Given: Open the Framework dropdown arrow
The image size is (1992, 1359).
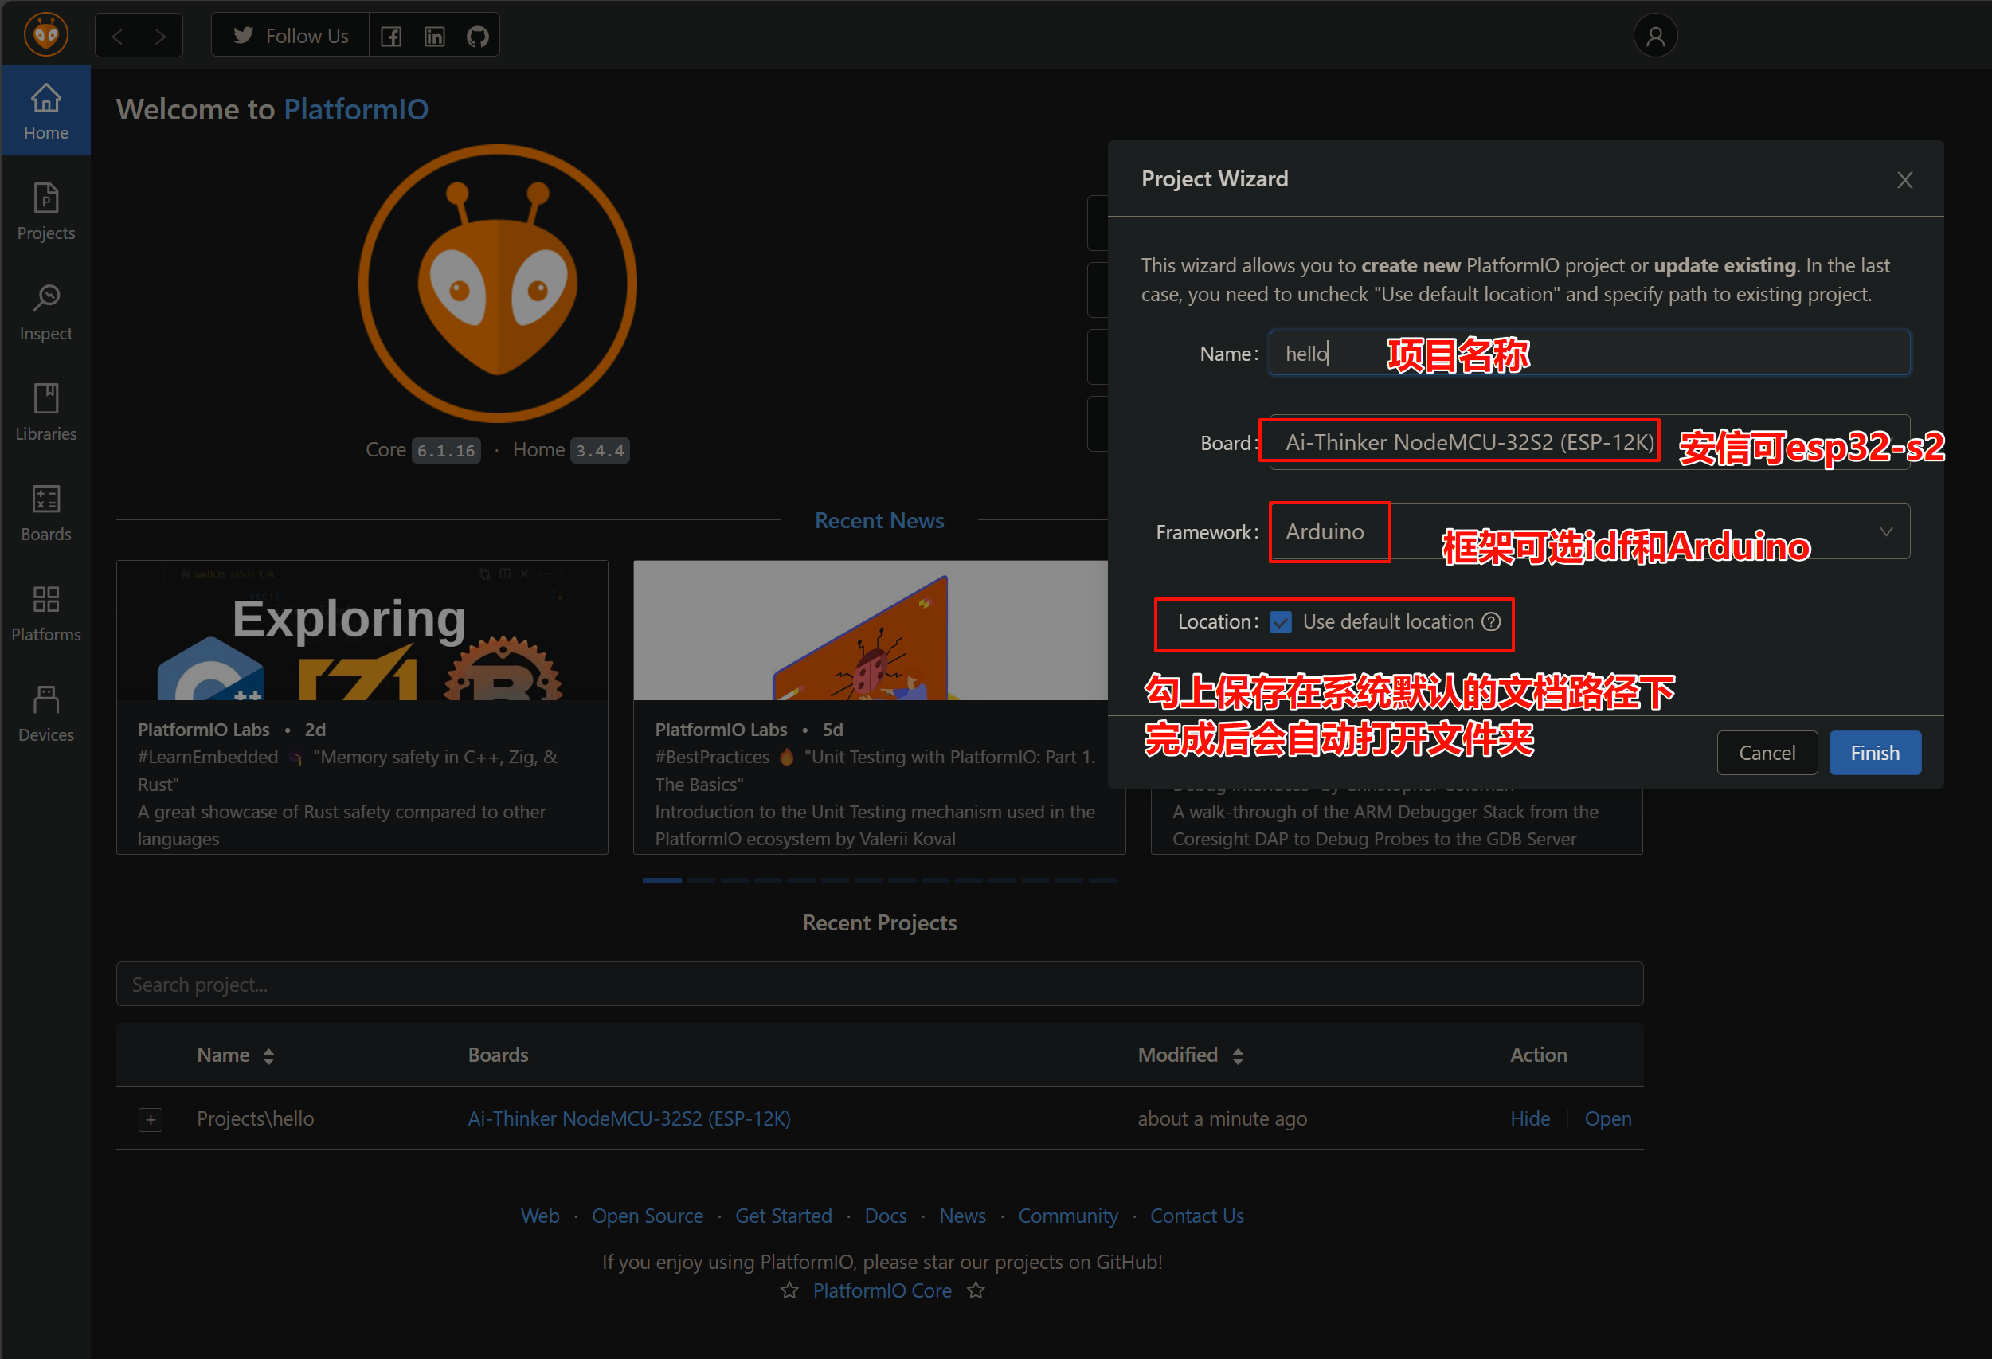Looking at the screenshot, I should click(1886, 531).
